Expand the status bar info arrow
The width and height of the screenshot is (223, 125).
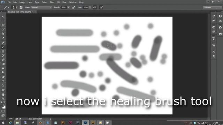tap(50, 119)
